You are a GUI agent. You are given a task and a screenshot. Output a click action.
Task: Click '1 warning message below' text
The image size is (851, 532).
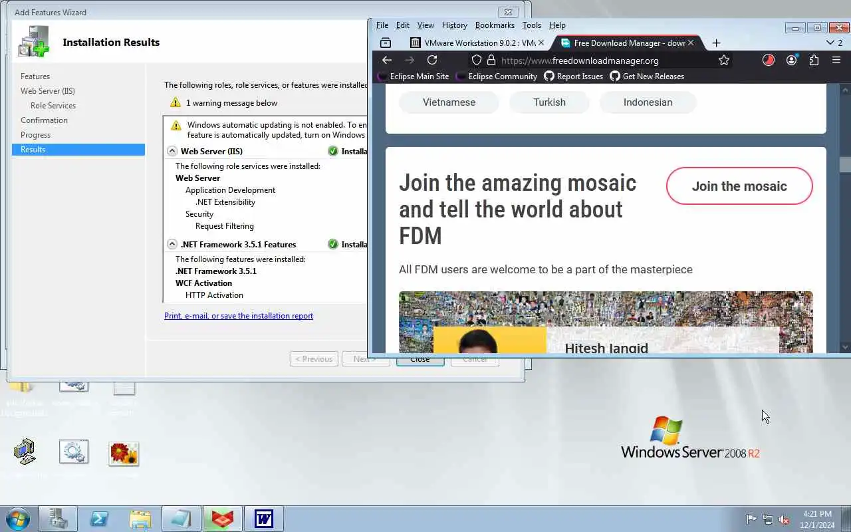pyautogui.click(x=231, y=103)
